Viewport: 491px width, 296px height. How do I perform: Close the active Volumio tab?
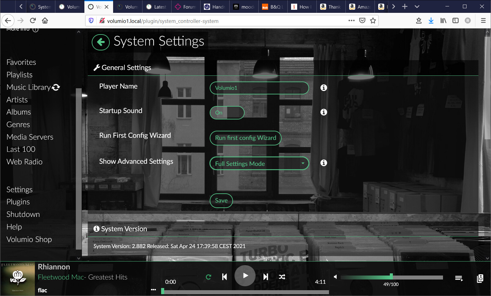[x=106, y=7]
